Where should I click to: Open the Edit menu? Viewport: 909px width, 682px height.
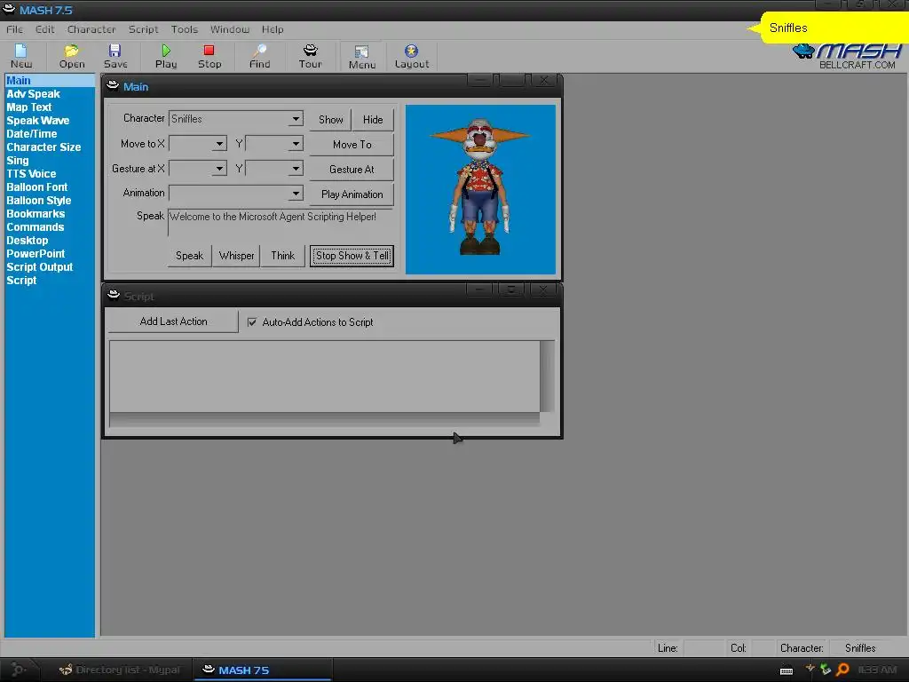(44, 29)
